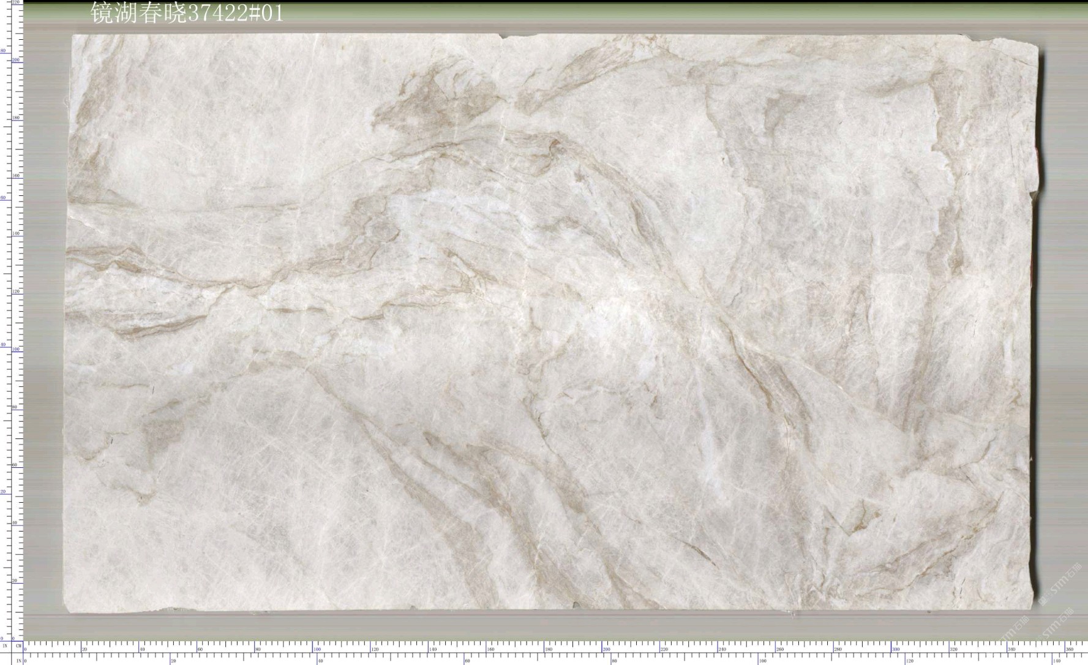Click the 20 mark on horizontal cm ruler
This screenshot has width=1088, height=665.
[x=85, y=649]
